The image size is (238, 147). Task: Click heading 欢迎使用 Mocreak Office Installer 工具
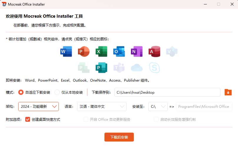(x=44, y=16)
